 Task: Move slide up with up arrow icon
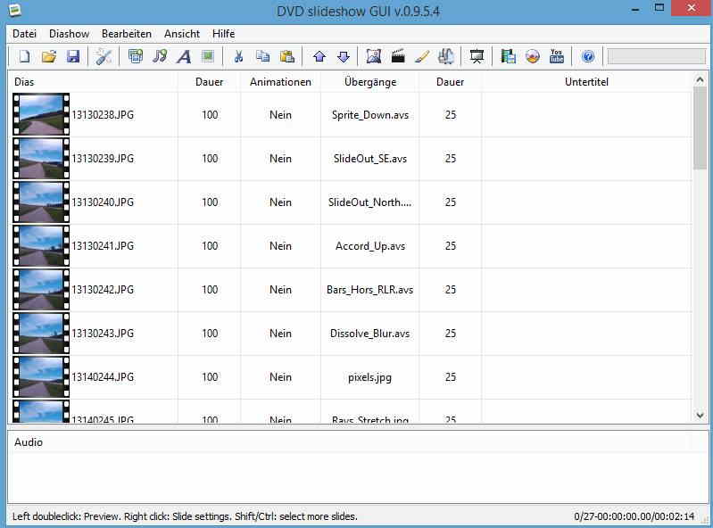pyautogui.click(x=319, y=56)
